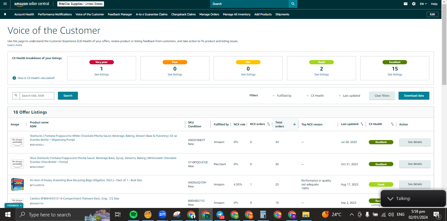Image resolution: width=447 pixels, height=221 pixels.
Task: Click the Learn more link
Action: [x=15, y=45]
